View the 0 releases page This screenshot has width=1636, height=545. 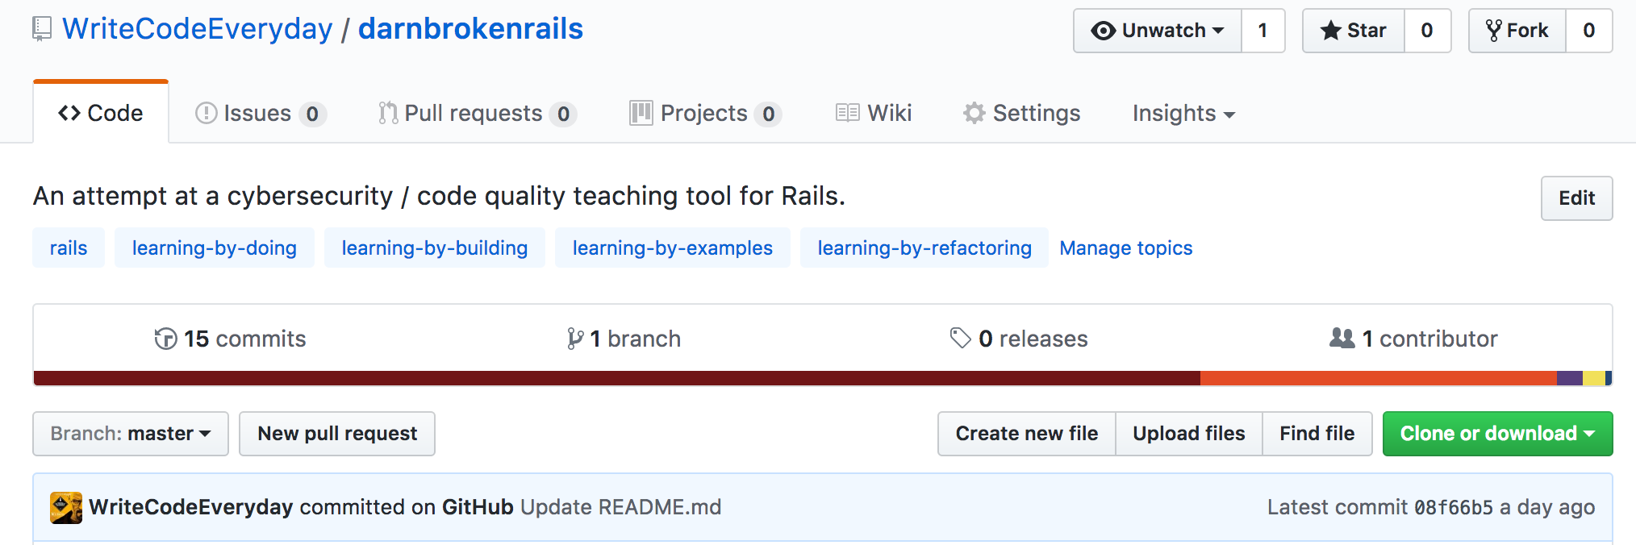click(x=1019, y=339)
